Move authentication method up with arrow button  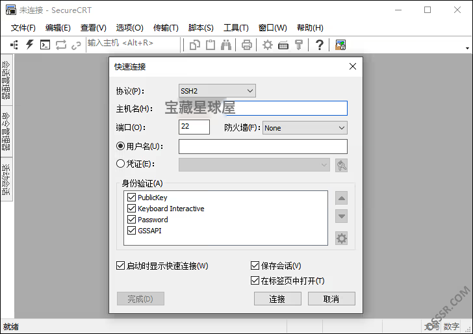pos(342,198)
